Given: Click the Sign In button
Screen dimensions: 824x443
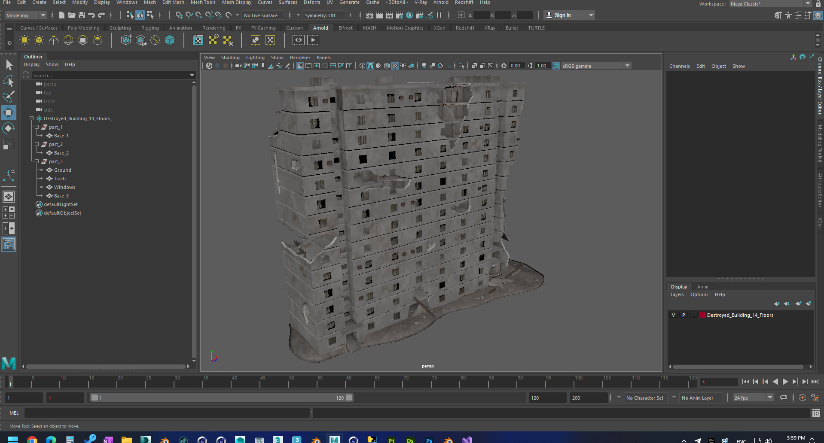Looking at the screenshot, I should click(569, 15).
